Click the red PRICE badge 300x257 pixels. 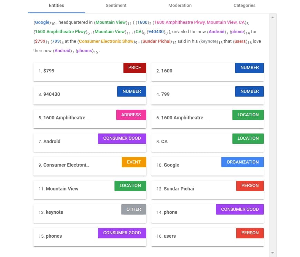pos(134,68)
